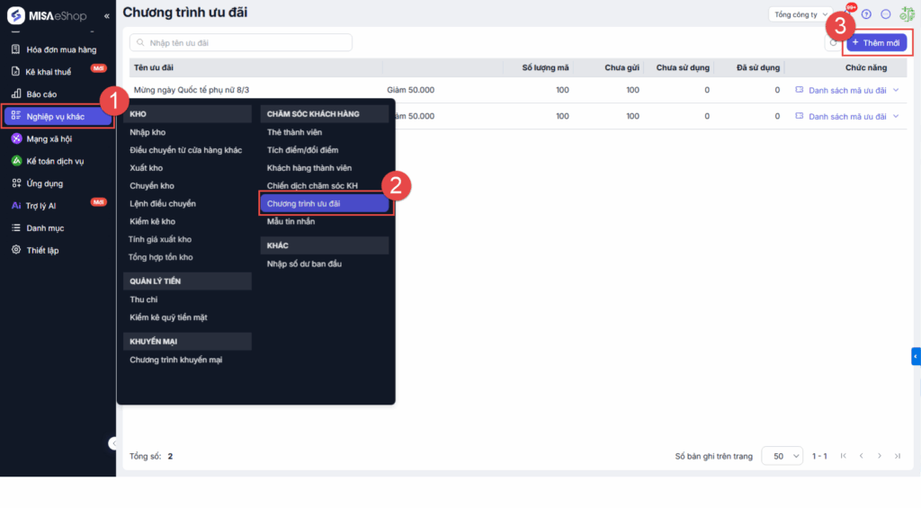The height and width of the screenshot is (508, 921).
Task: Click the Kế toán dịch vụ icon
Action: pyautogui.click(x=16, y=161)
